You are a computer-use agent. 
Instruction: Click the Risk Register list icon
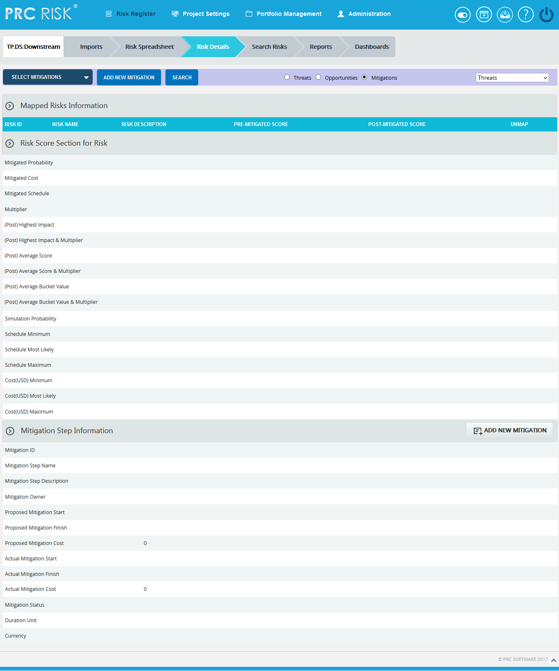109,14
